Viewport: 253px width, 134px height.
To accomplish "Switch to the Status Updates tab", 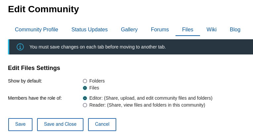I will 89,30.
